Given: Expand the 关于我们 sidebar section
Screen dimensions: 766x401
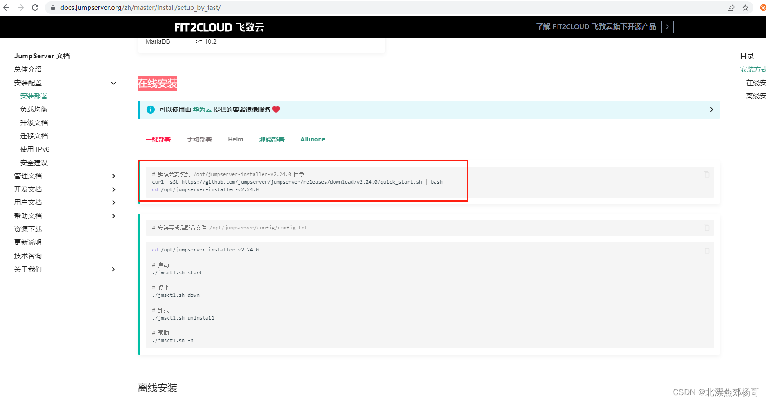Looking at the screenshot, I should pyautogui.click(x=114, y=269).
